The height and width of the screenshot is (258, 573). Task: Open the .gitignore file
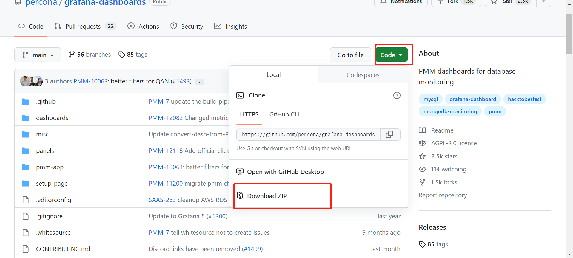[x=49, y=216]
